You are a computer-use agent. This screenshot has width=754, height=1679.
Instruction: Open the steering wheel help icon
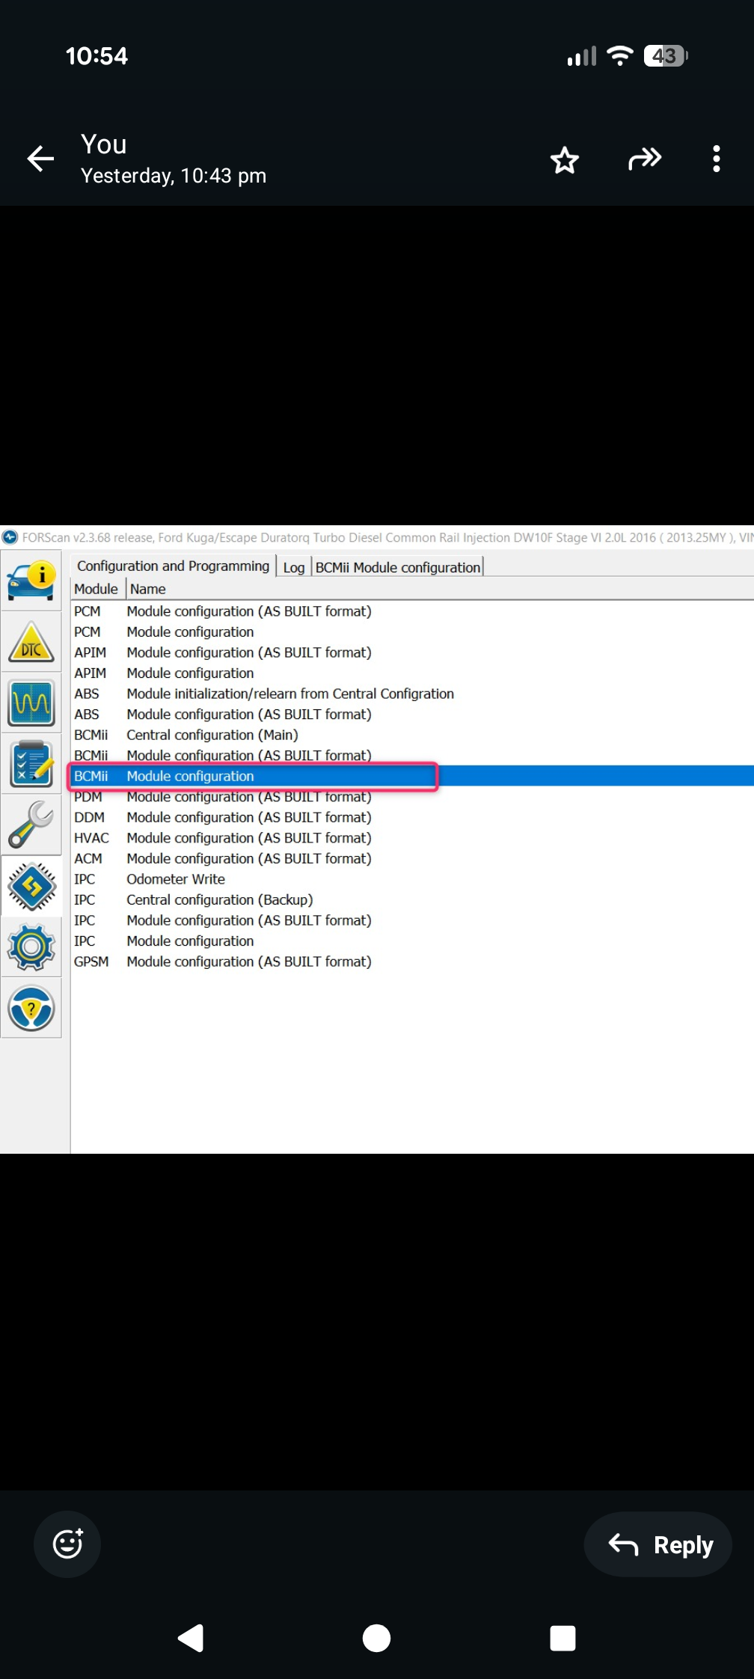point(31,1009)
